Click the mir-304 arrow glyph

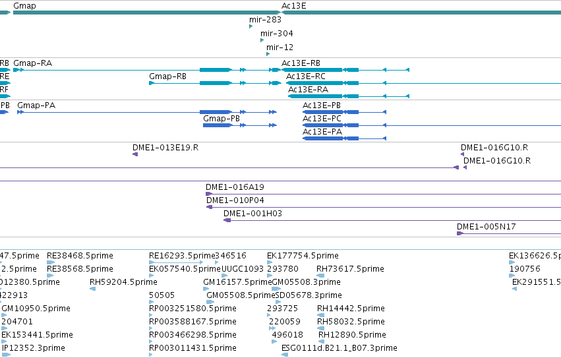click(x=262, y=40)
